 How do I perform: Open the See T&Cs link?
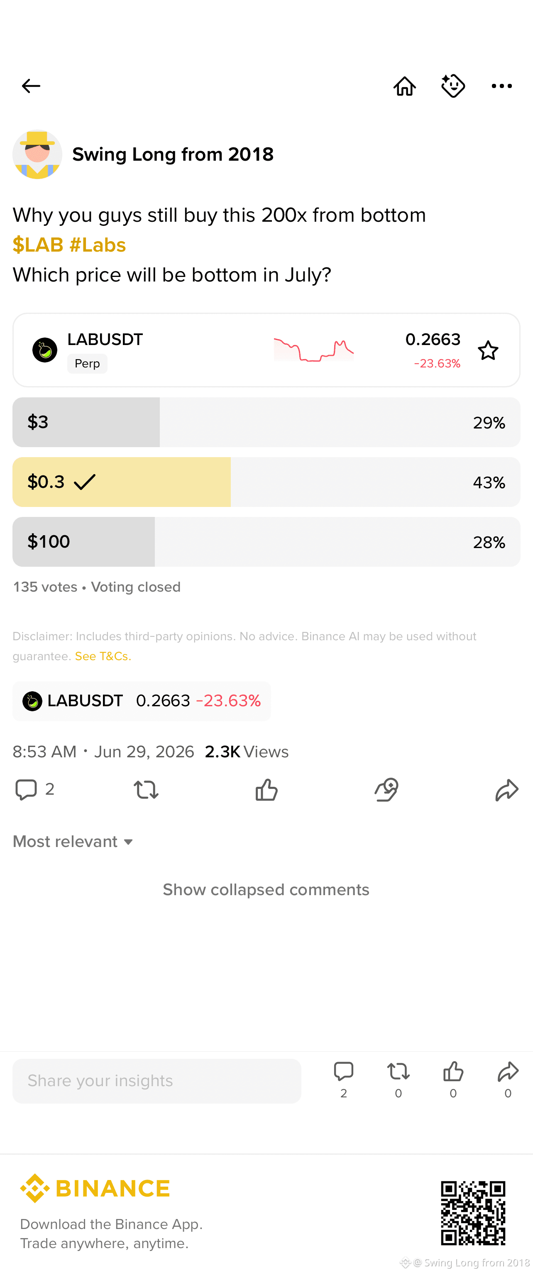tap(103, 656)
